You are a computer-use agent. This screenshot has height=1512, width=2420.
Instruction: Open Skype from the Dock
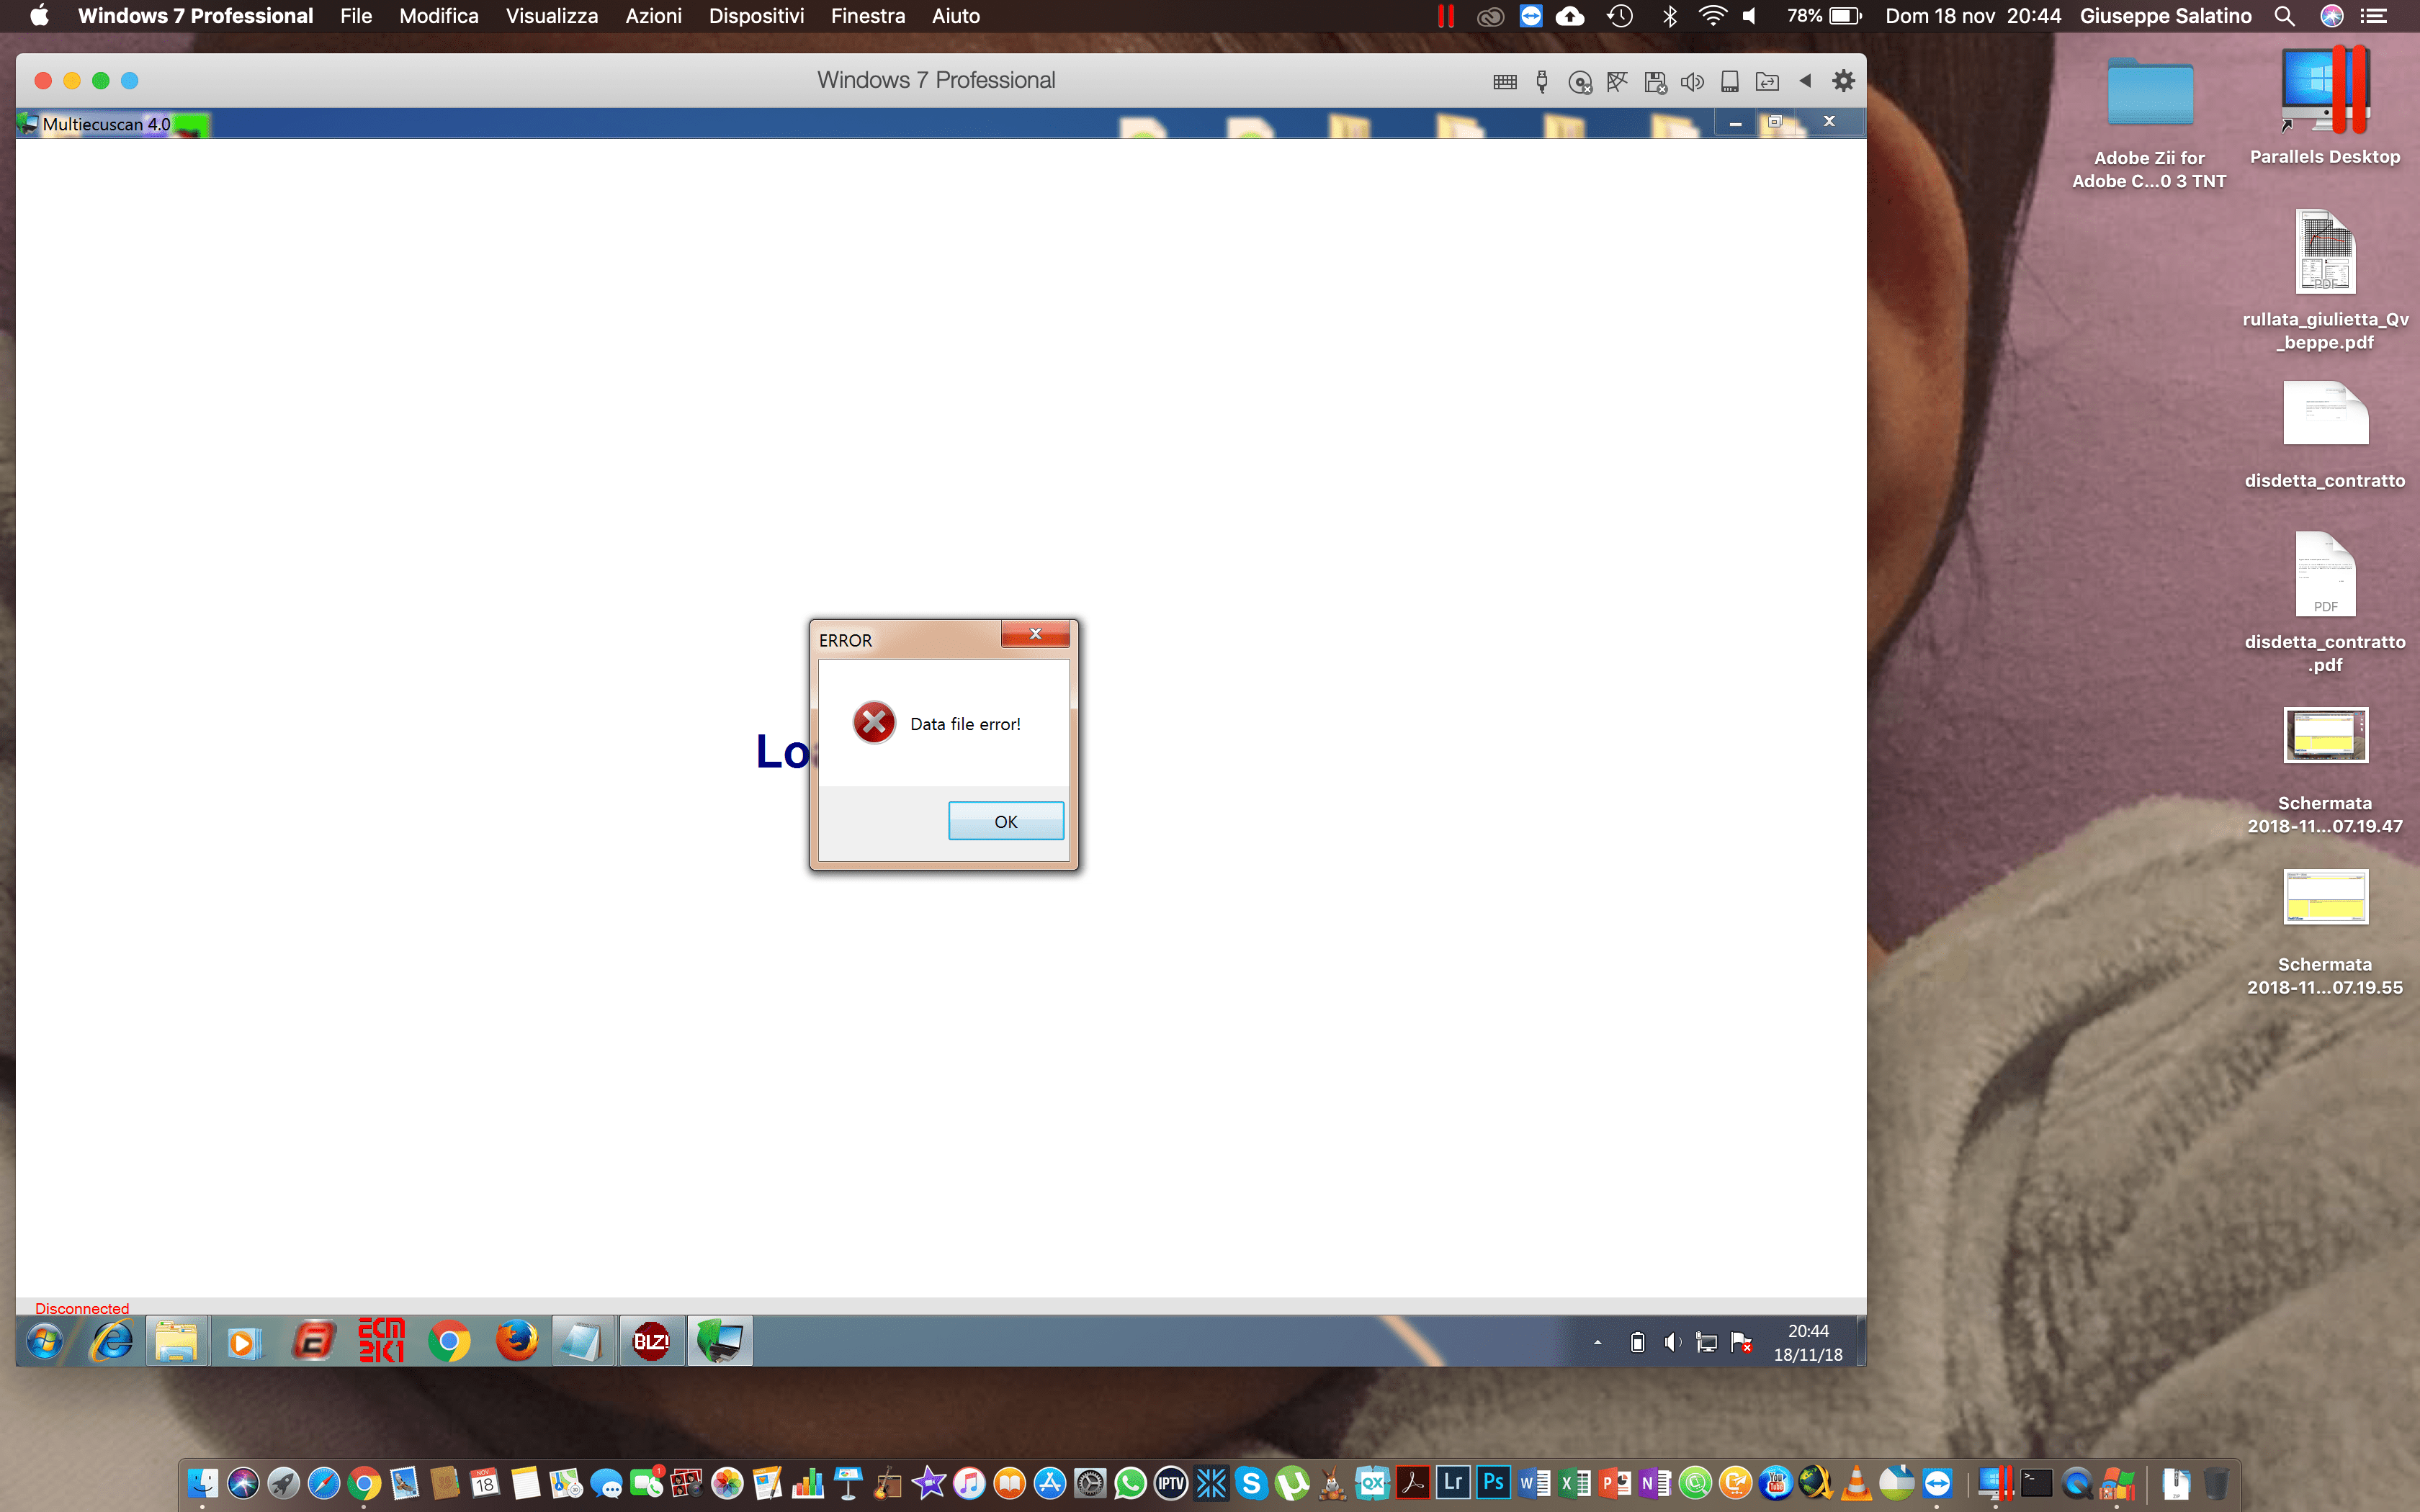[1251, 1483]
